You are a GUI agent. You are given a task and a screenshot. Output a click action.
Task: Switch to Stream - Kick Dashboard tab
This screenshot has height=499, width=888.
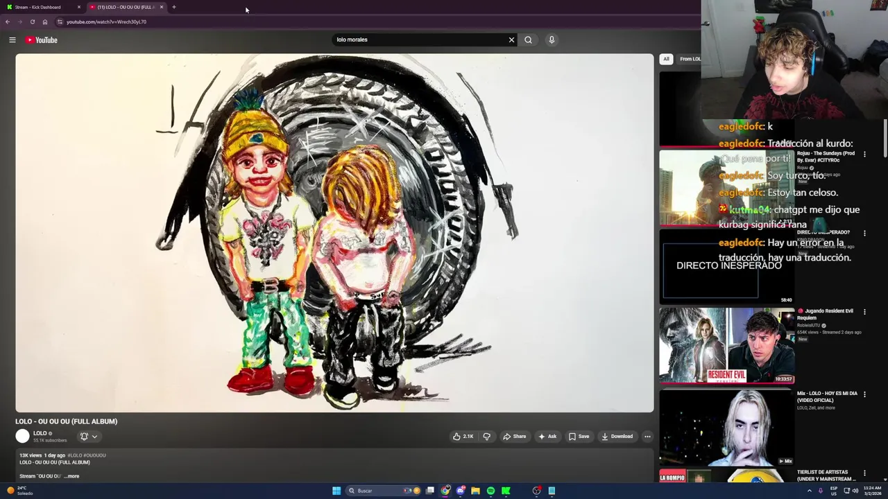[42, 7]
